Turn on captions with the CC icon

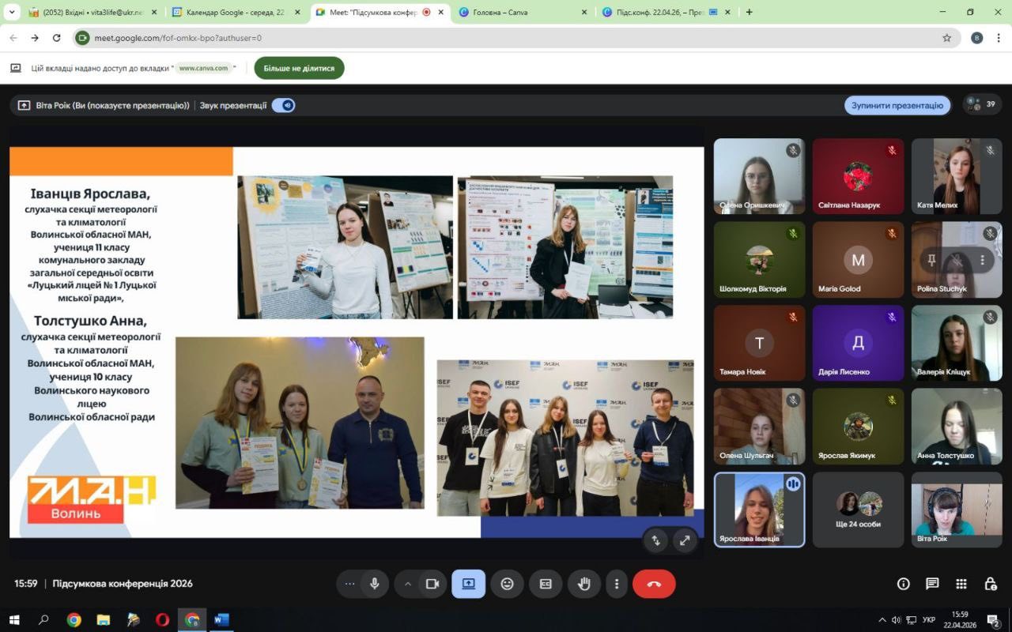point(546,584)
